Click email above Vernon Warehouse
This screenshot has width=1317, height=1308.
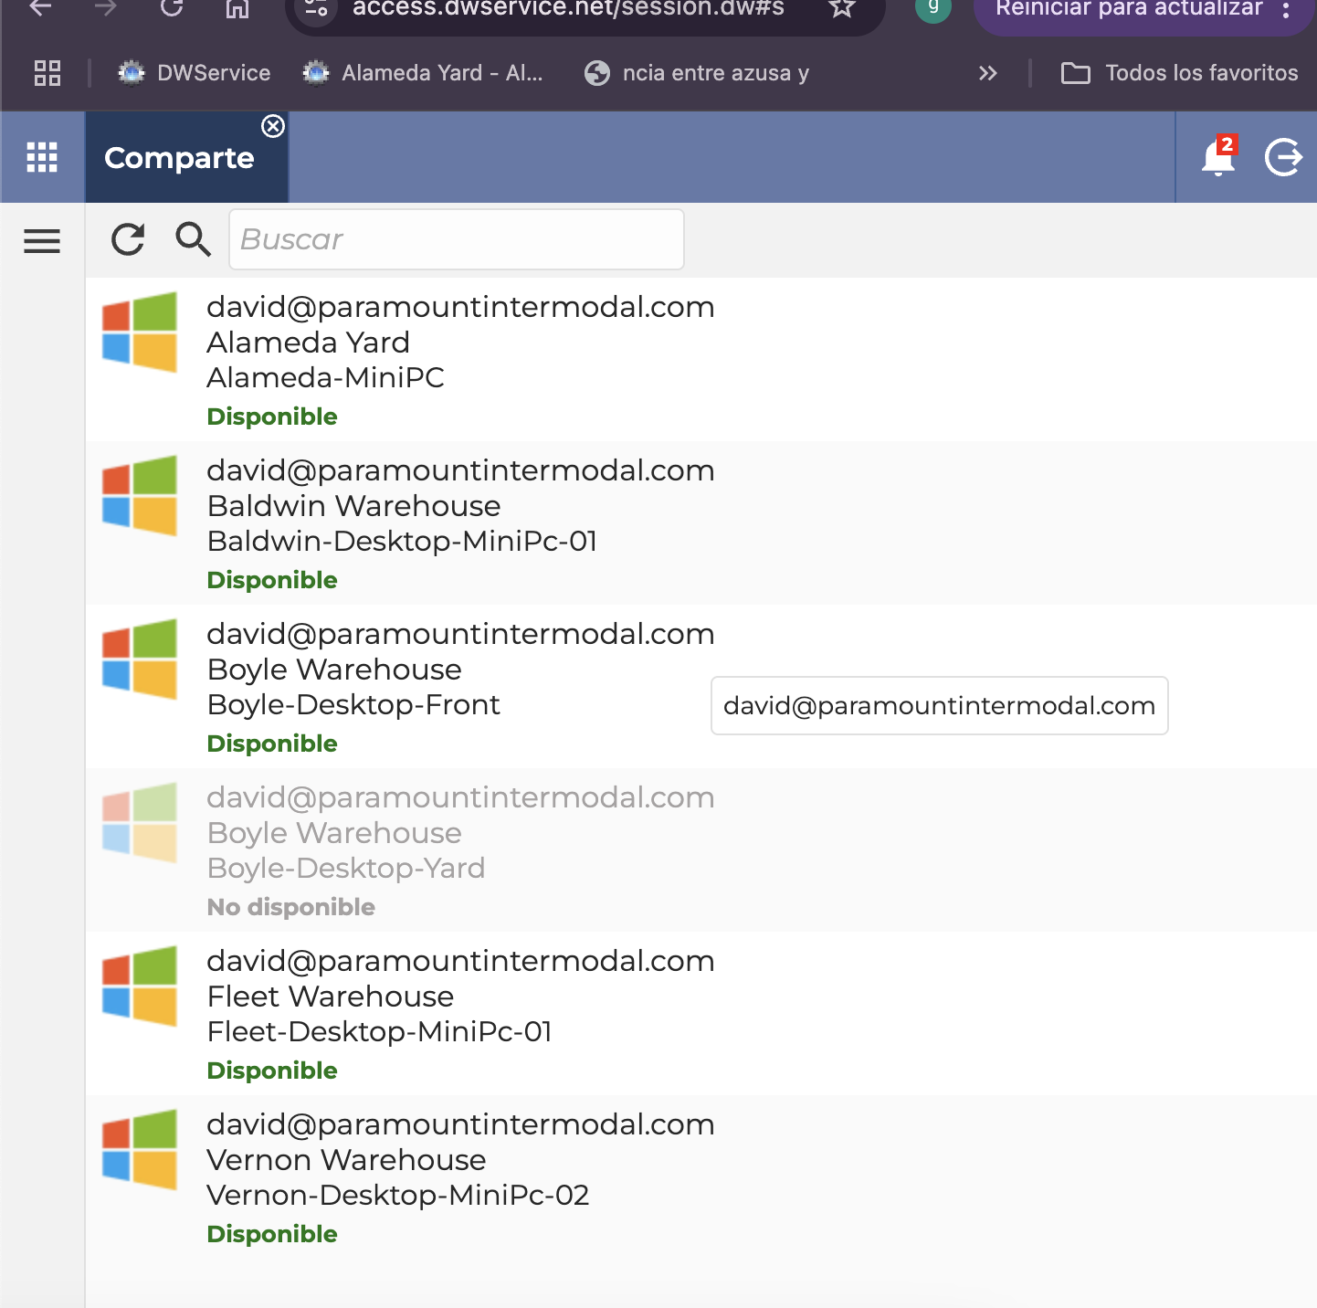[461, 1124]
